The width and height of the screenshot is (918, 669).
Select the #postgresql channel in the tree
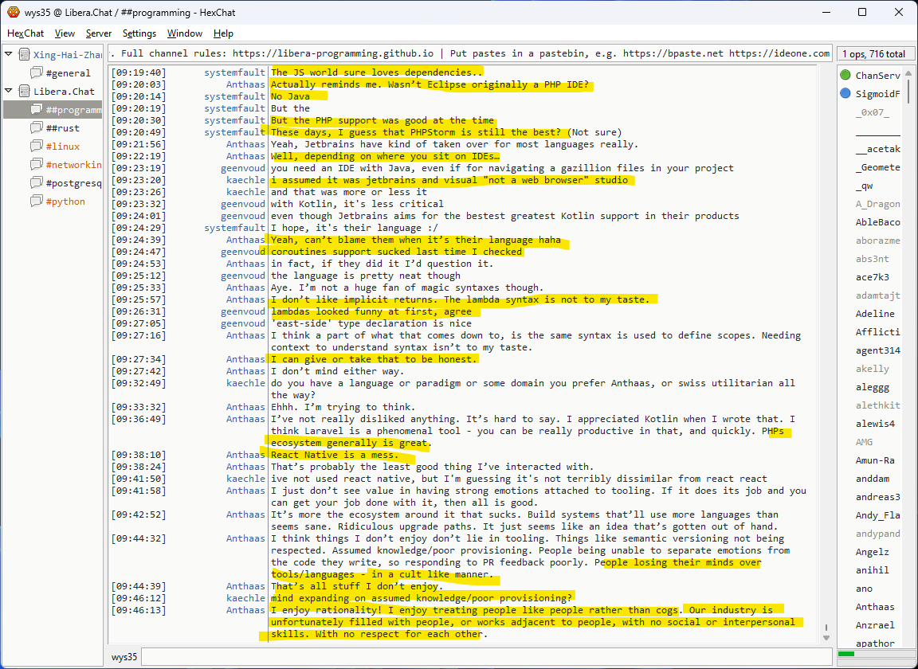(73, 183)
